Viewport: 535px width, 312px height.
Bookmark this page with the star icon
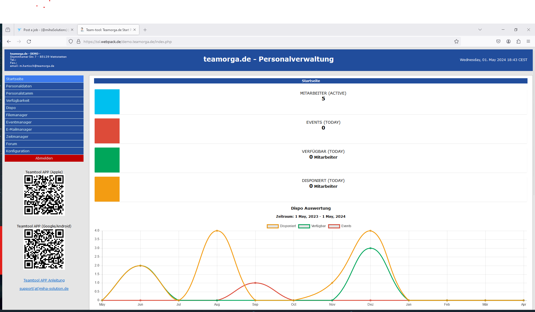tap(456, 42)
